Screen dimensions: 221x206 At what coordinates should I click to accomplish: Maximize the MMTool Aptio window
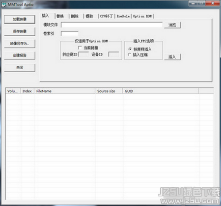[x=201, y=3]
